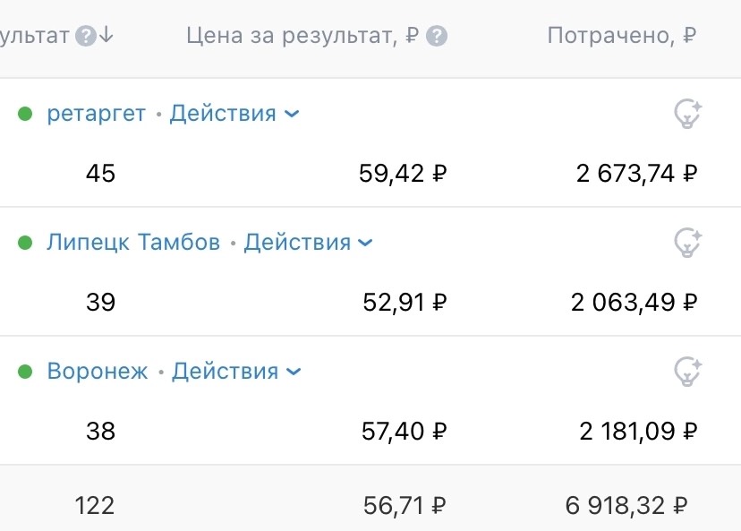Sort by Результат using the down arrow
This screenshot has height=531, width=741.
point(107,35)
